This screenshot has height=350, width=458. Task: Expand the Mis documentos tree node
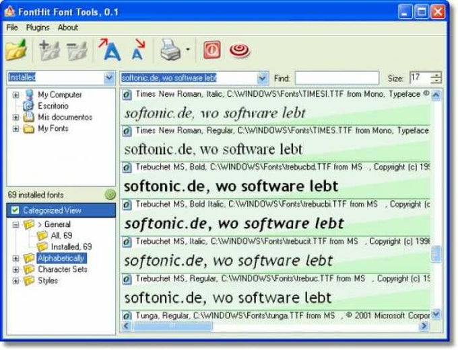tap(15, 117)
